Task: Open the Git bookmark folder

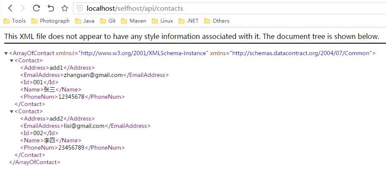Action: pos(108,21)
